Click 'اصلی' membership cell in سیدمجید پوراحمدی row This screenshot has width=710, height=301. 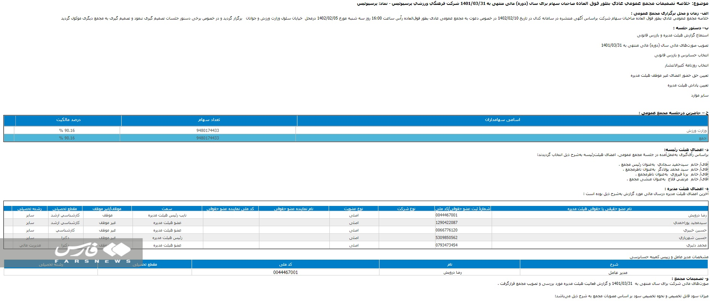(354, 223)
